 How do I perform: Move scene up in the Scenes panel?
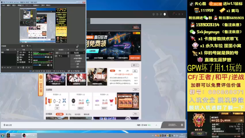click(x=8, y=67)
